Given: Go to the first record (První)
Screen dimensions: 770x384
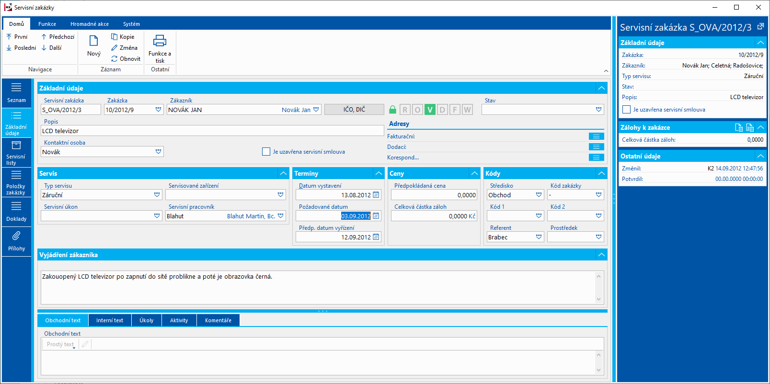Looking at the screenshot, I should pyautogui.click(x=17, y=37).
